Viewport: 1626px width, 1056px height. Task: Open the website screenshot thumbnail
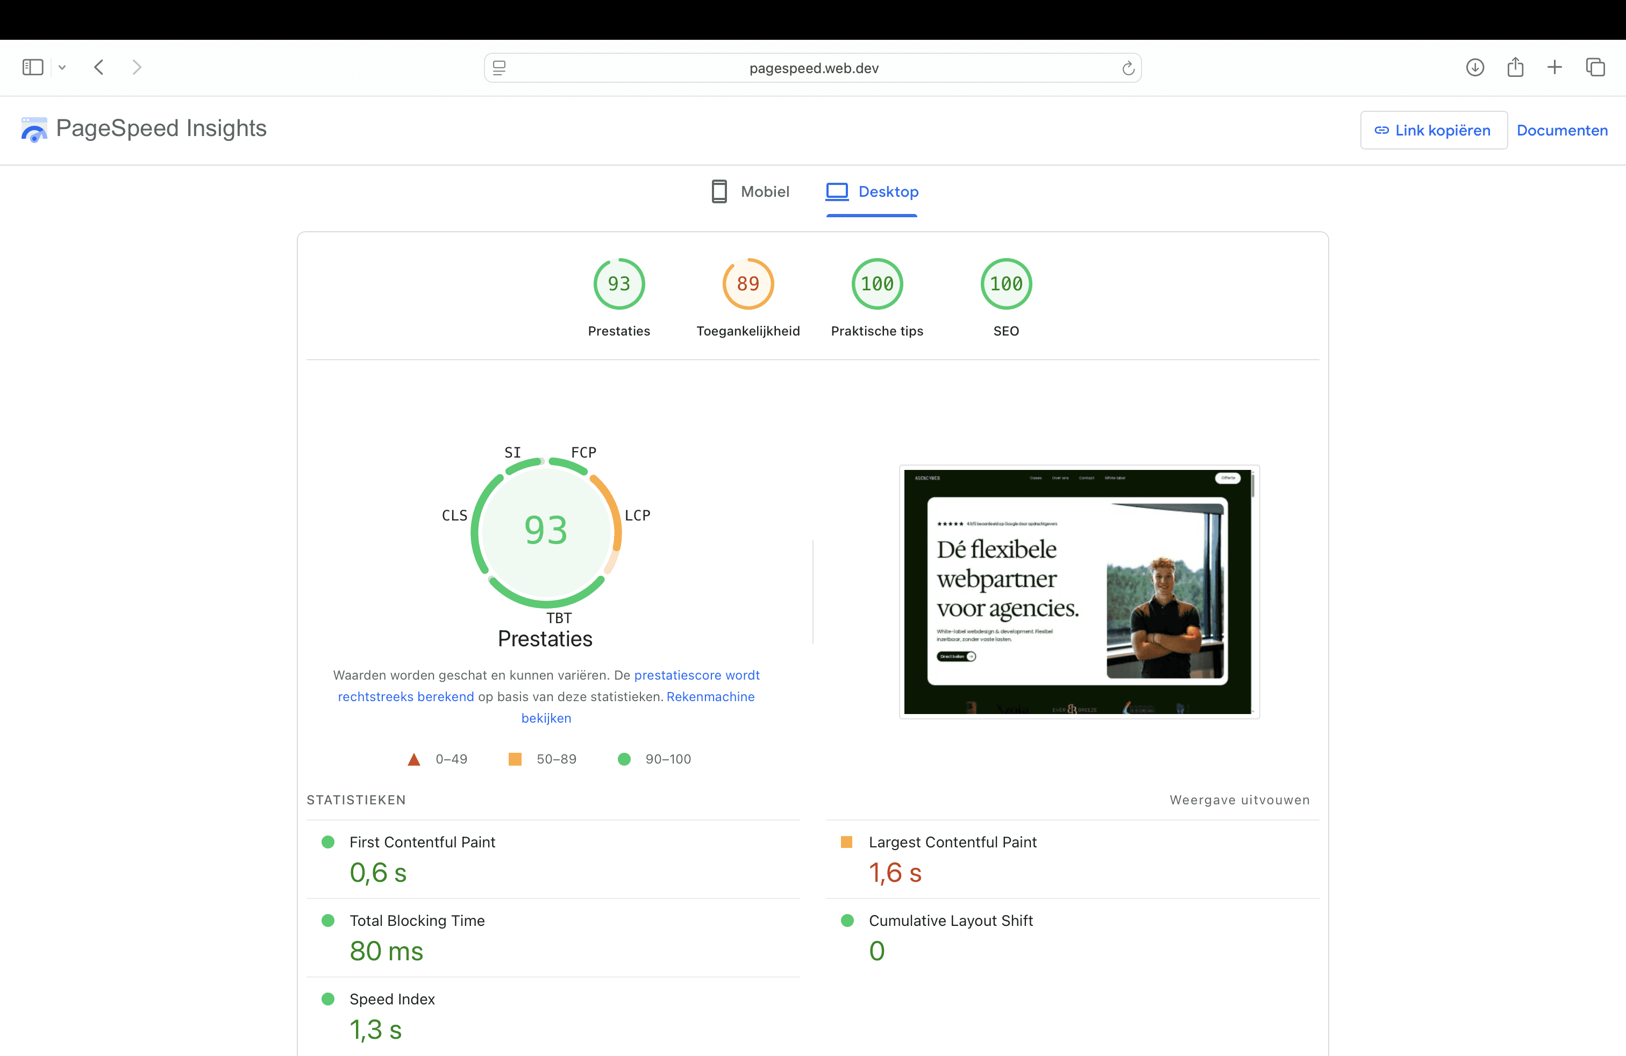coord(1079,591)
